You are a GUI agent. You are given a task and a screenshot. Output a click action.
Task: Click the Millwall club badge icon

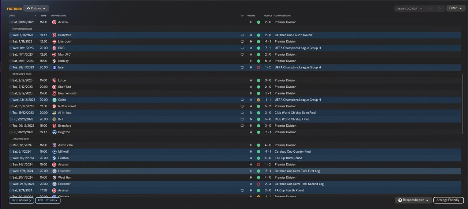pyautogui.click(x=54, y=152)
